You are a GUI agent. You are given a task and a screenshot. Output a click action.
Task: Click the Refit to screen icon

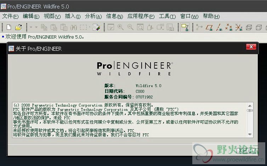click(140, 27)
